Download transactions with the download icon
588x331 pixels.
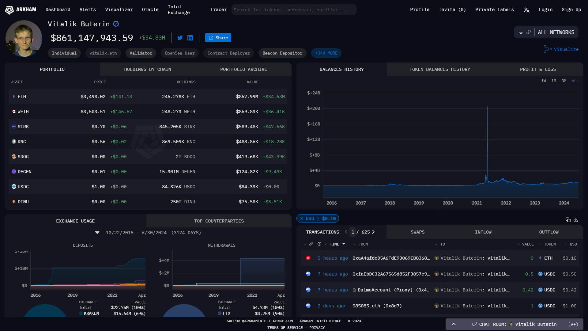[x=576, y=220]
